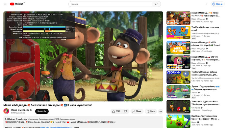227x128 pixels.
Task: Open the three-dot settings menu in the header
Action: (x=207, y=4)
